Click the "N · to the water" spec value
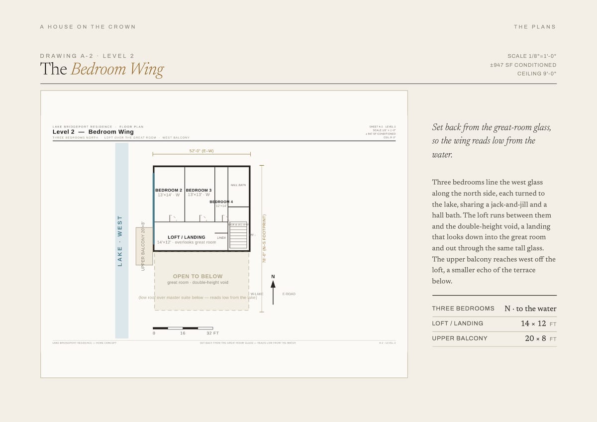Screen dimensions: 597x422 530,309
